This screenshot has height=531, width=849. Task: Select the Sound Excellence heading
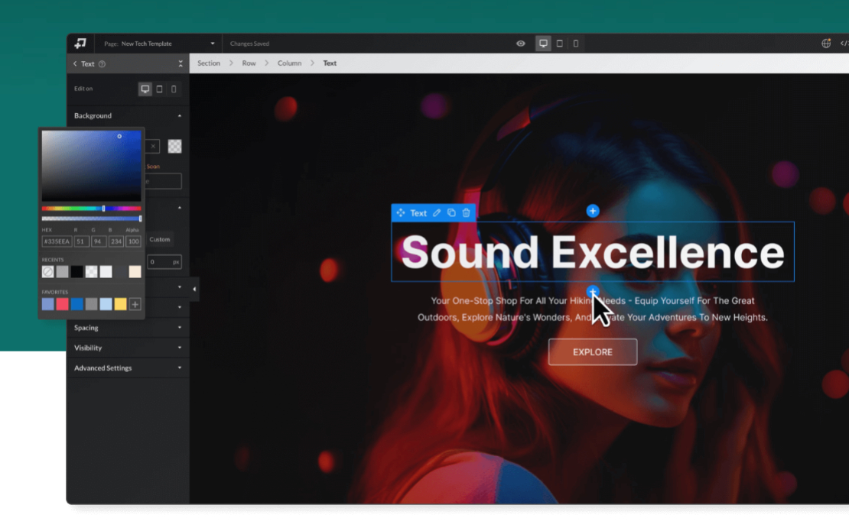(x=593, y=252)
